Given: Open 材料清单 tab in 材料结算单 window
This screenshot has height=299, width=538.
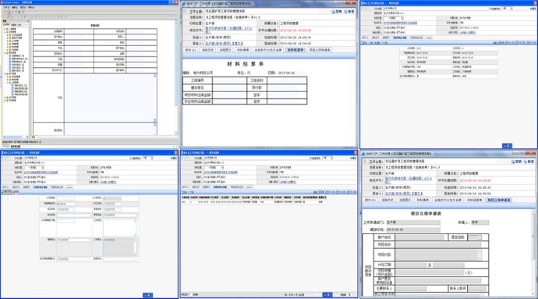Looking at the screenshot, I should 243,50.
